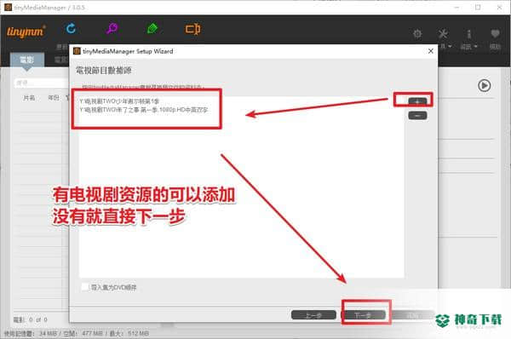
Task: Add a TV show data source with plus button
Action: (x=417, y=101)
